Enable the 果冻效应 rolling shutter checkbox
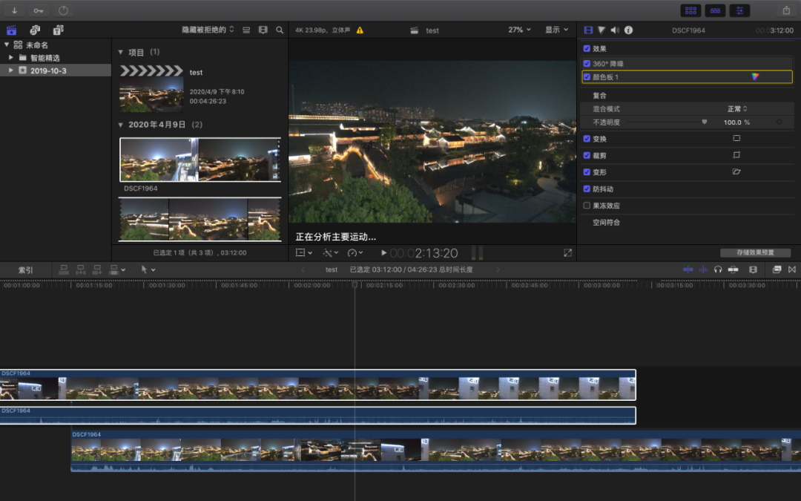The height and width of the screenshot is (501, 801). [x=587, y=206]
